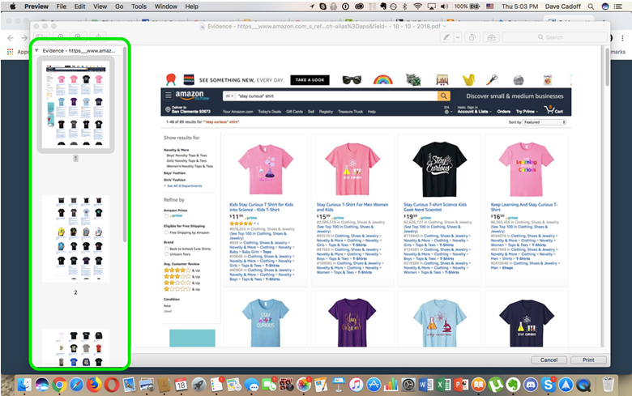
Task: Click the Print button
Action: click(588, 360)
